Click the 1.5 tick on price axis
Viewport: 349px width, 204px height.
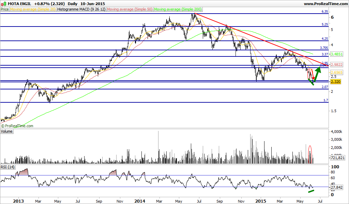[x=334, y=111]
